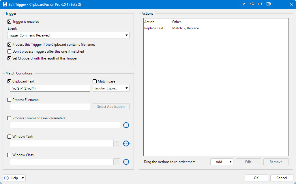The height and width of the screenshot is (184, 296).
Task: Expand the Regular Expression match type dropdown
Action: point(111,88)
